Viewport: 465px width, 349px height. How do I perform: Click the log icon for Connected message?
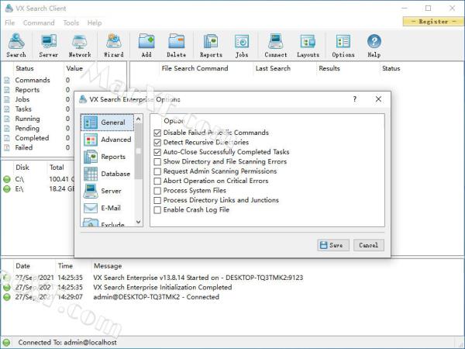pyautogui.click(x=7, y=297)
